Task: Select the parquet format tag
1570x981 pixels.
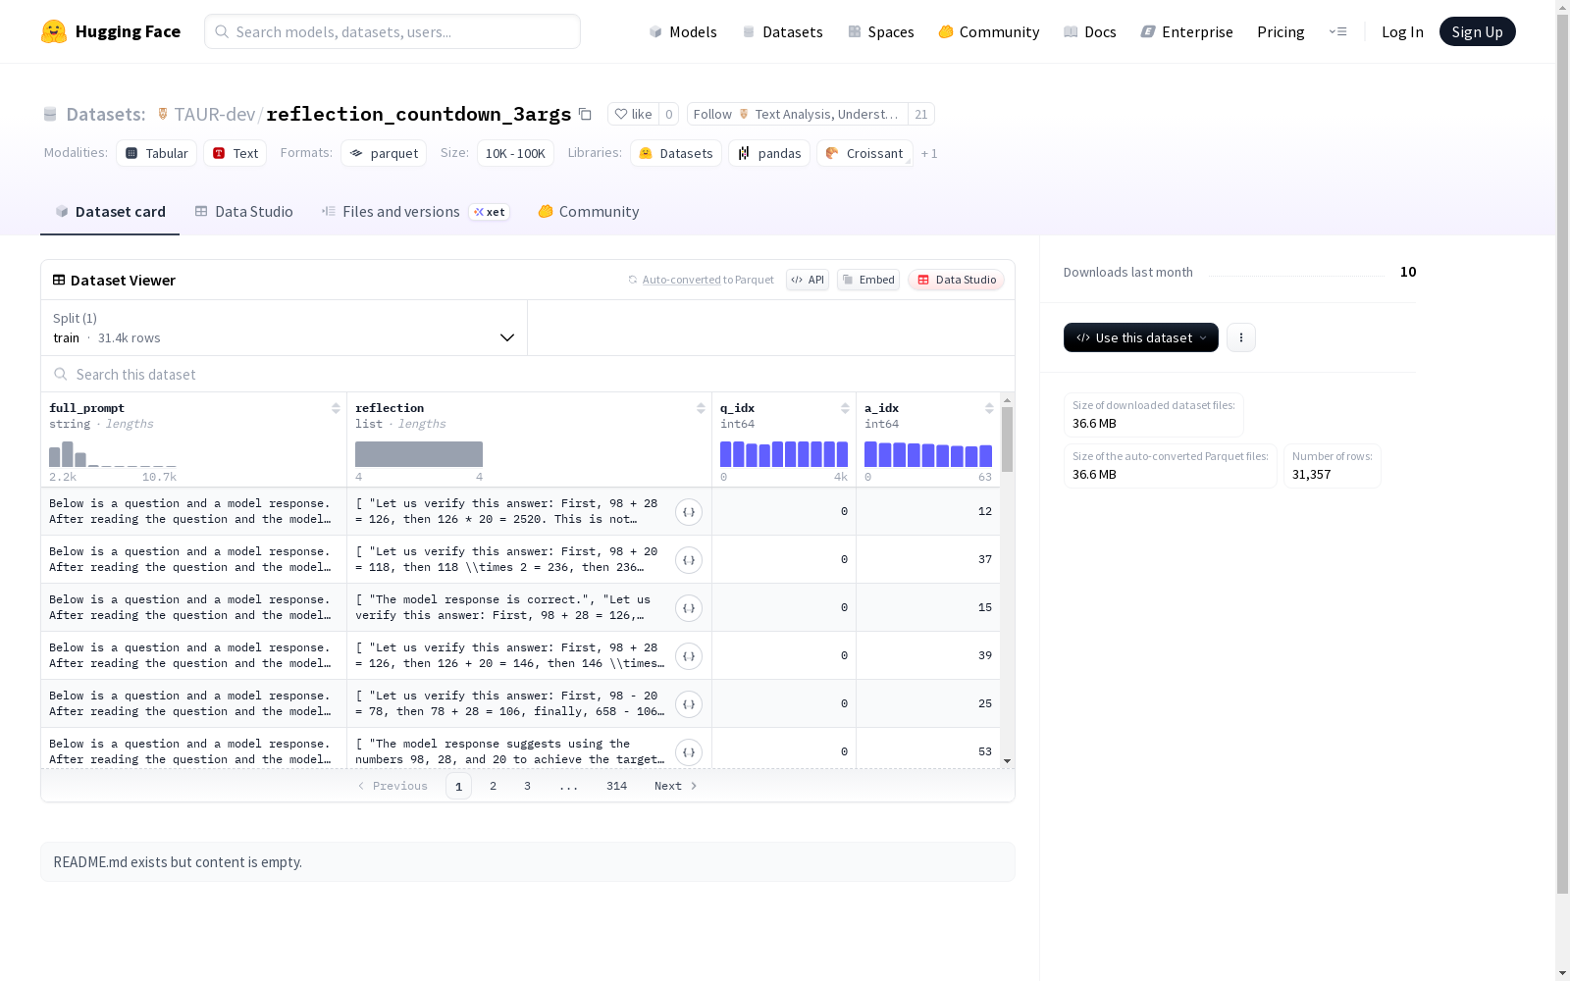Action: click(384, 153)
